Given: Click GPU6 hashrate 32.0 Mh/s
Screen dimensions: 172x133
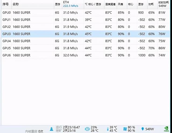Looking at the screenshot, I should click(70, 55).
